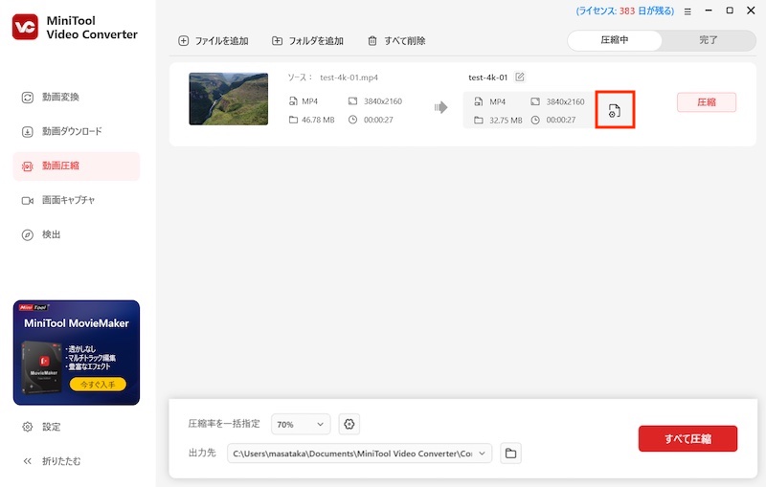Open 検出 in the sidebar

pyautogui.click(x=51, y=234)
